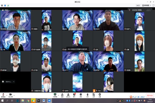The height and width of the screenshot is (103, 155).
Task: Open the 应用 apps icon
Action: tap(94, 95)
